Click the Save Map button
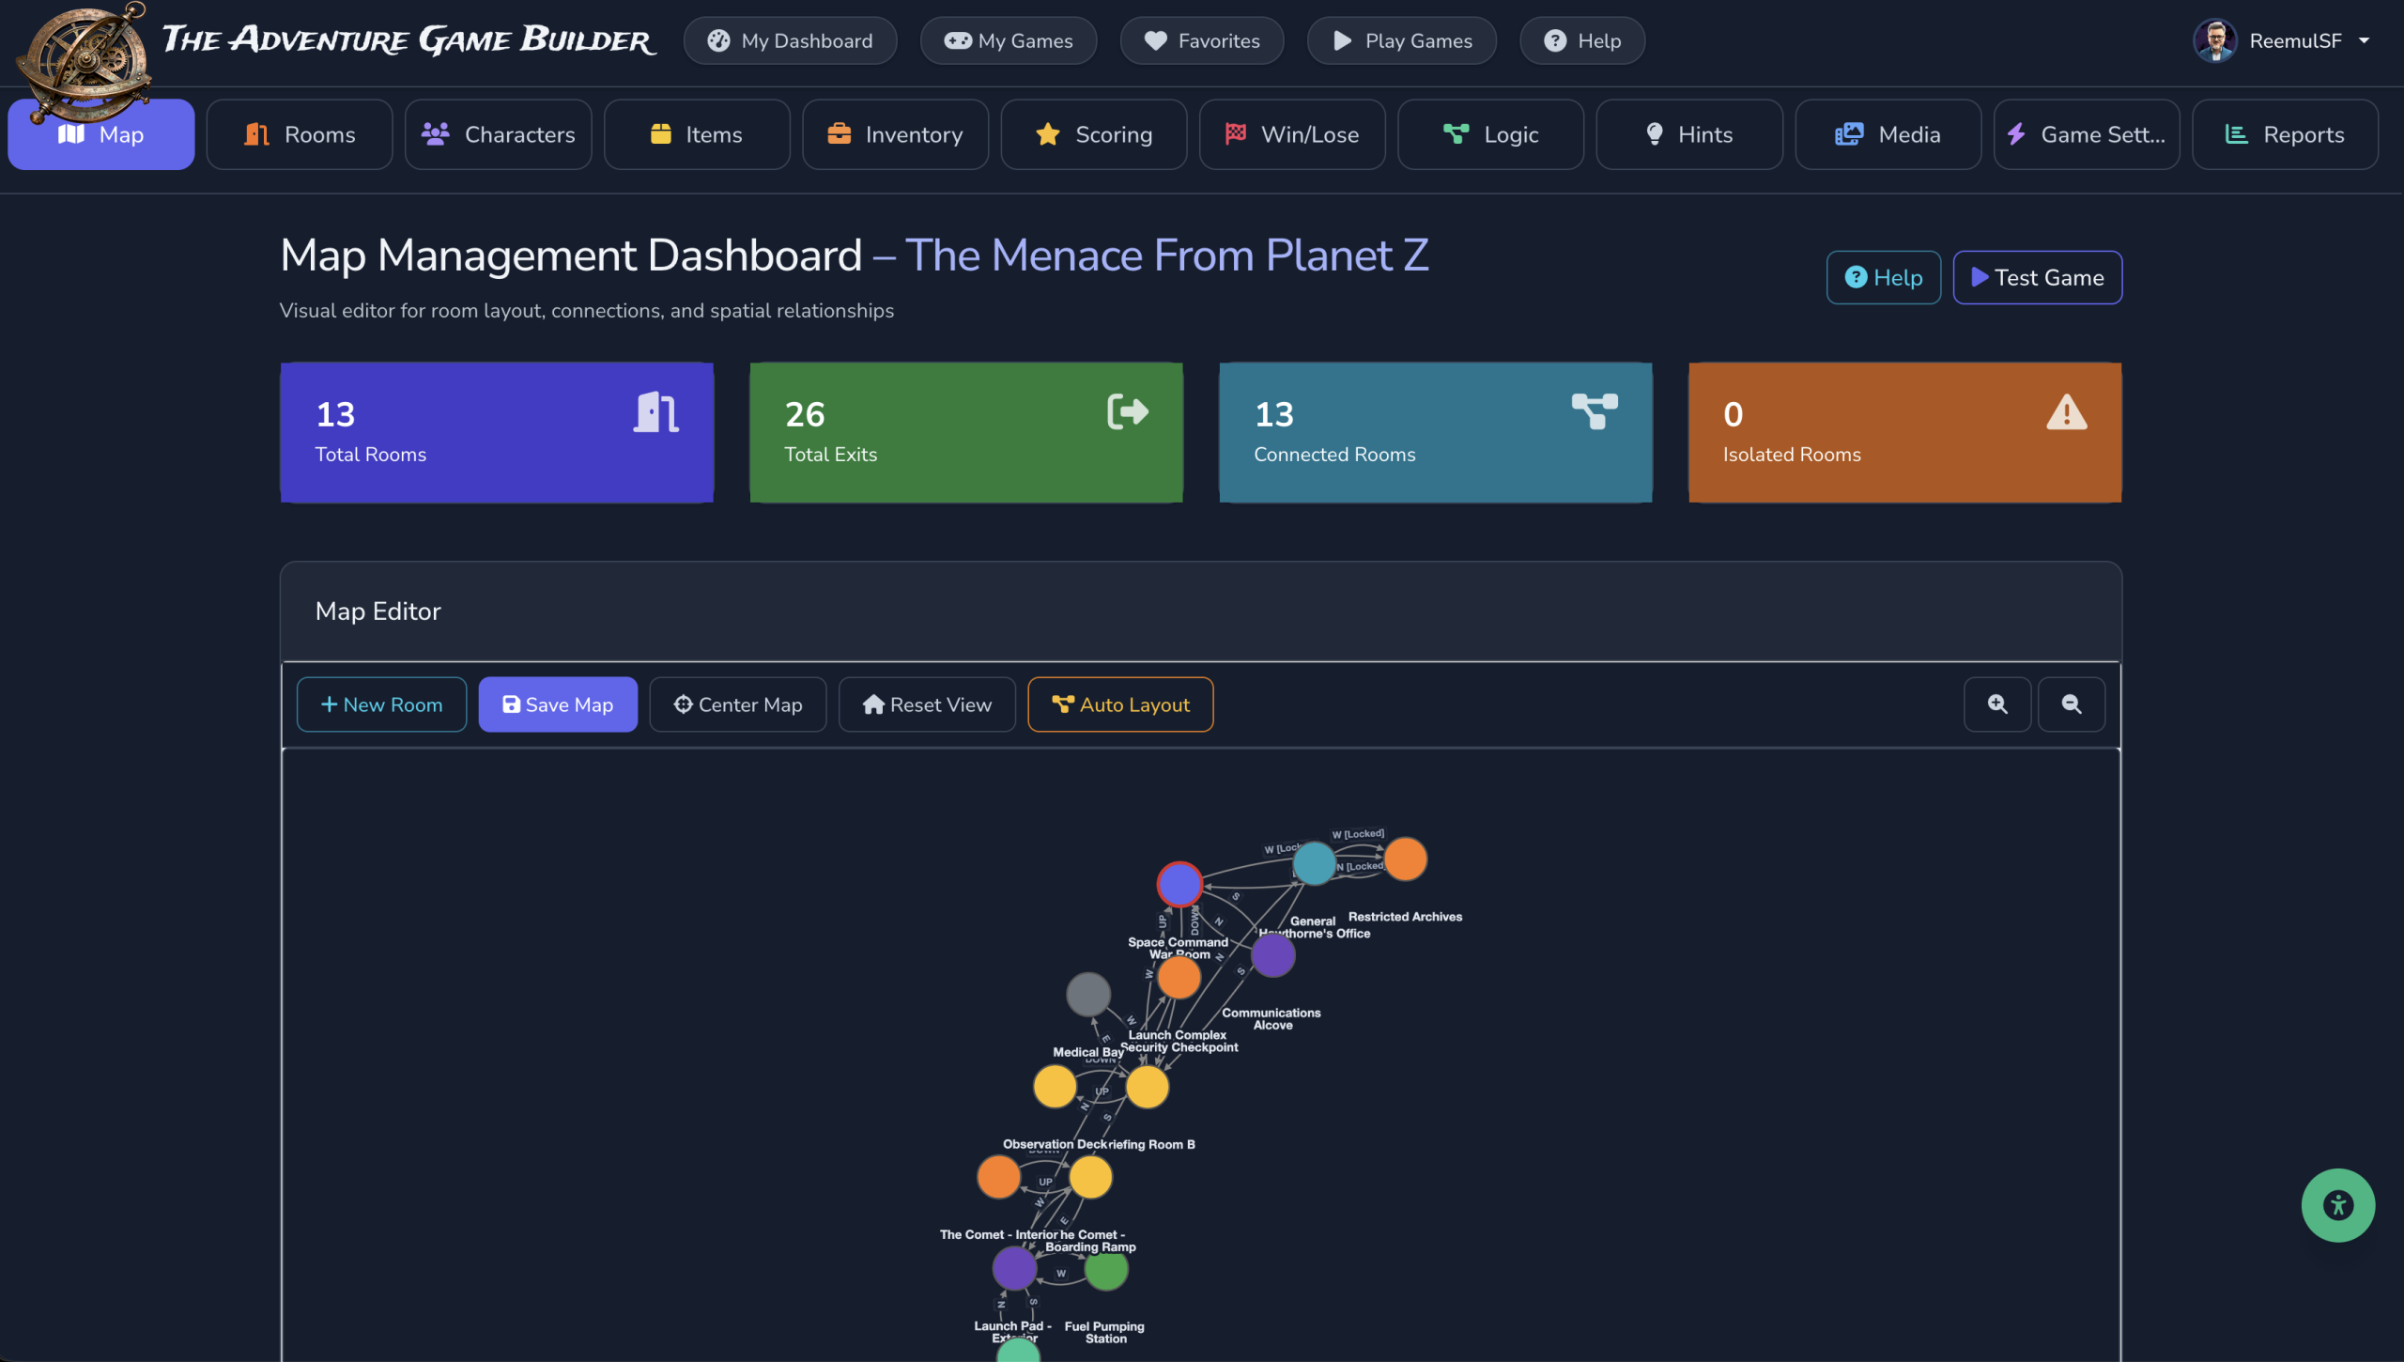This screenshot has height=1362, width=2404. 558,704
